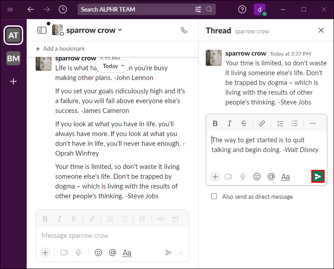Click Add a bookmark

(x=61, y=49)
